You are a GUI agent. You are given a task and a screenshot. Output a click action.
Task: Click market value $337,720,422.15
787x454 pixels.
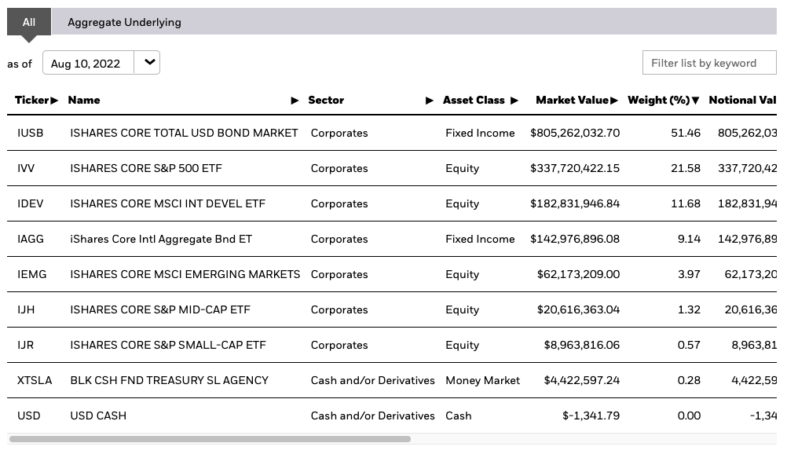pyautogui.click(x=575, y=168)
